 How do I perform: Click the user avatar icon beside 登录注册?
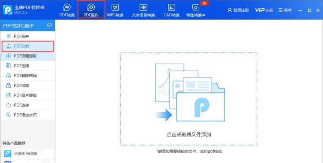coord(229,10)
